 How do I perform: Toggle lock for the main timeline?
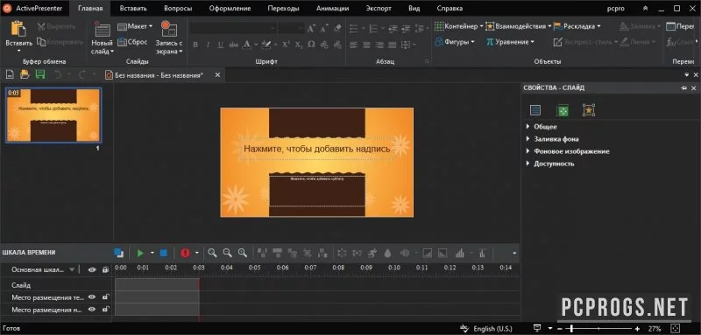click(x=105, y=270)
